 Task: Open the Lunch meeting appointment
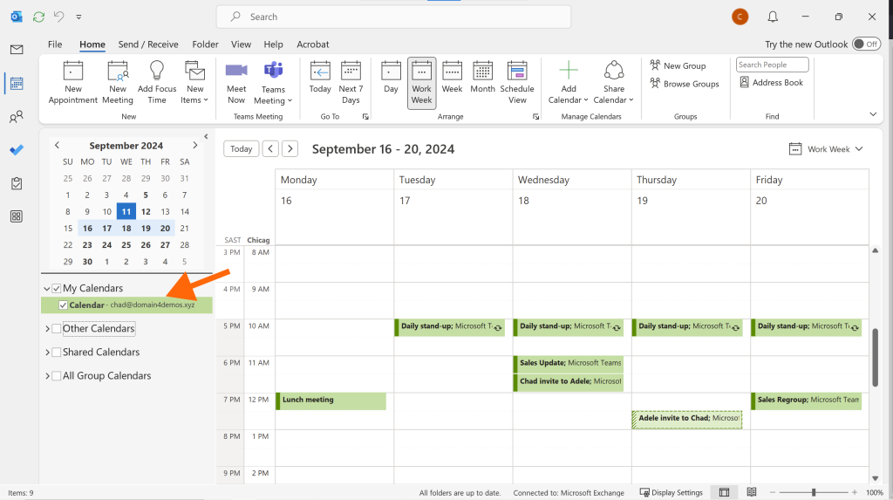point(331,401)
